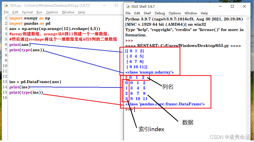
Task: Open the Run menu in the editor
Action: (39, 12)
